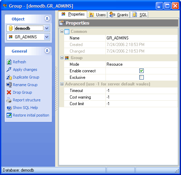Check the Exclusive checkbox
Screen dimensions: 181x175
[141, 77]
